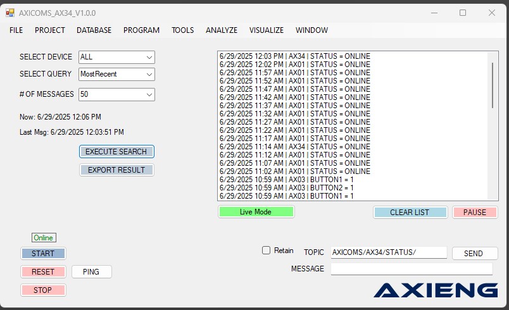
Task: Open the FILE menu
Action: pyautogui.click(x=16, y=30)
